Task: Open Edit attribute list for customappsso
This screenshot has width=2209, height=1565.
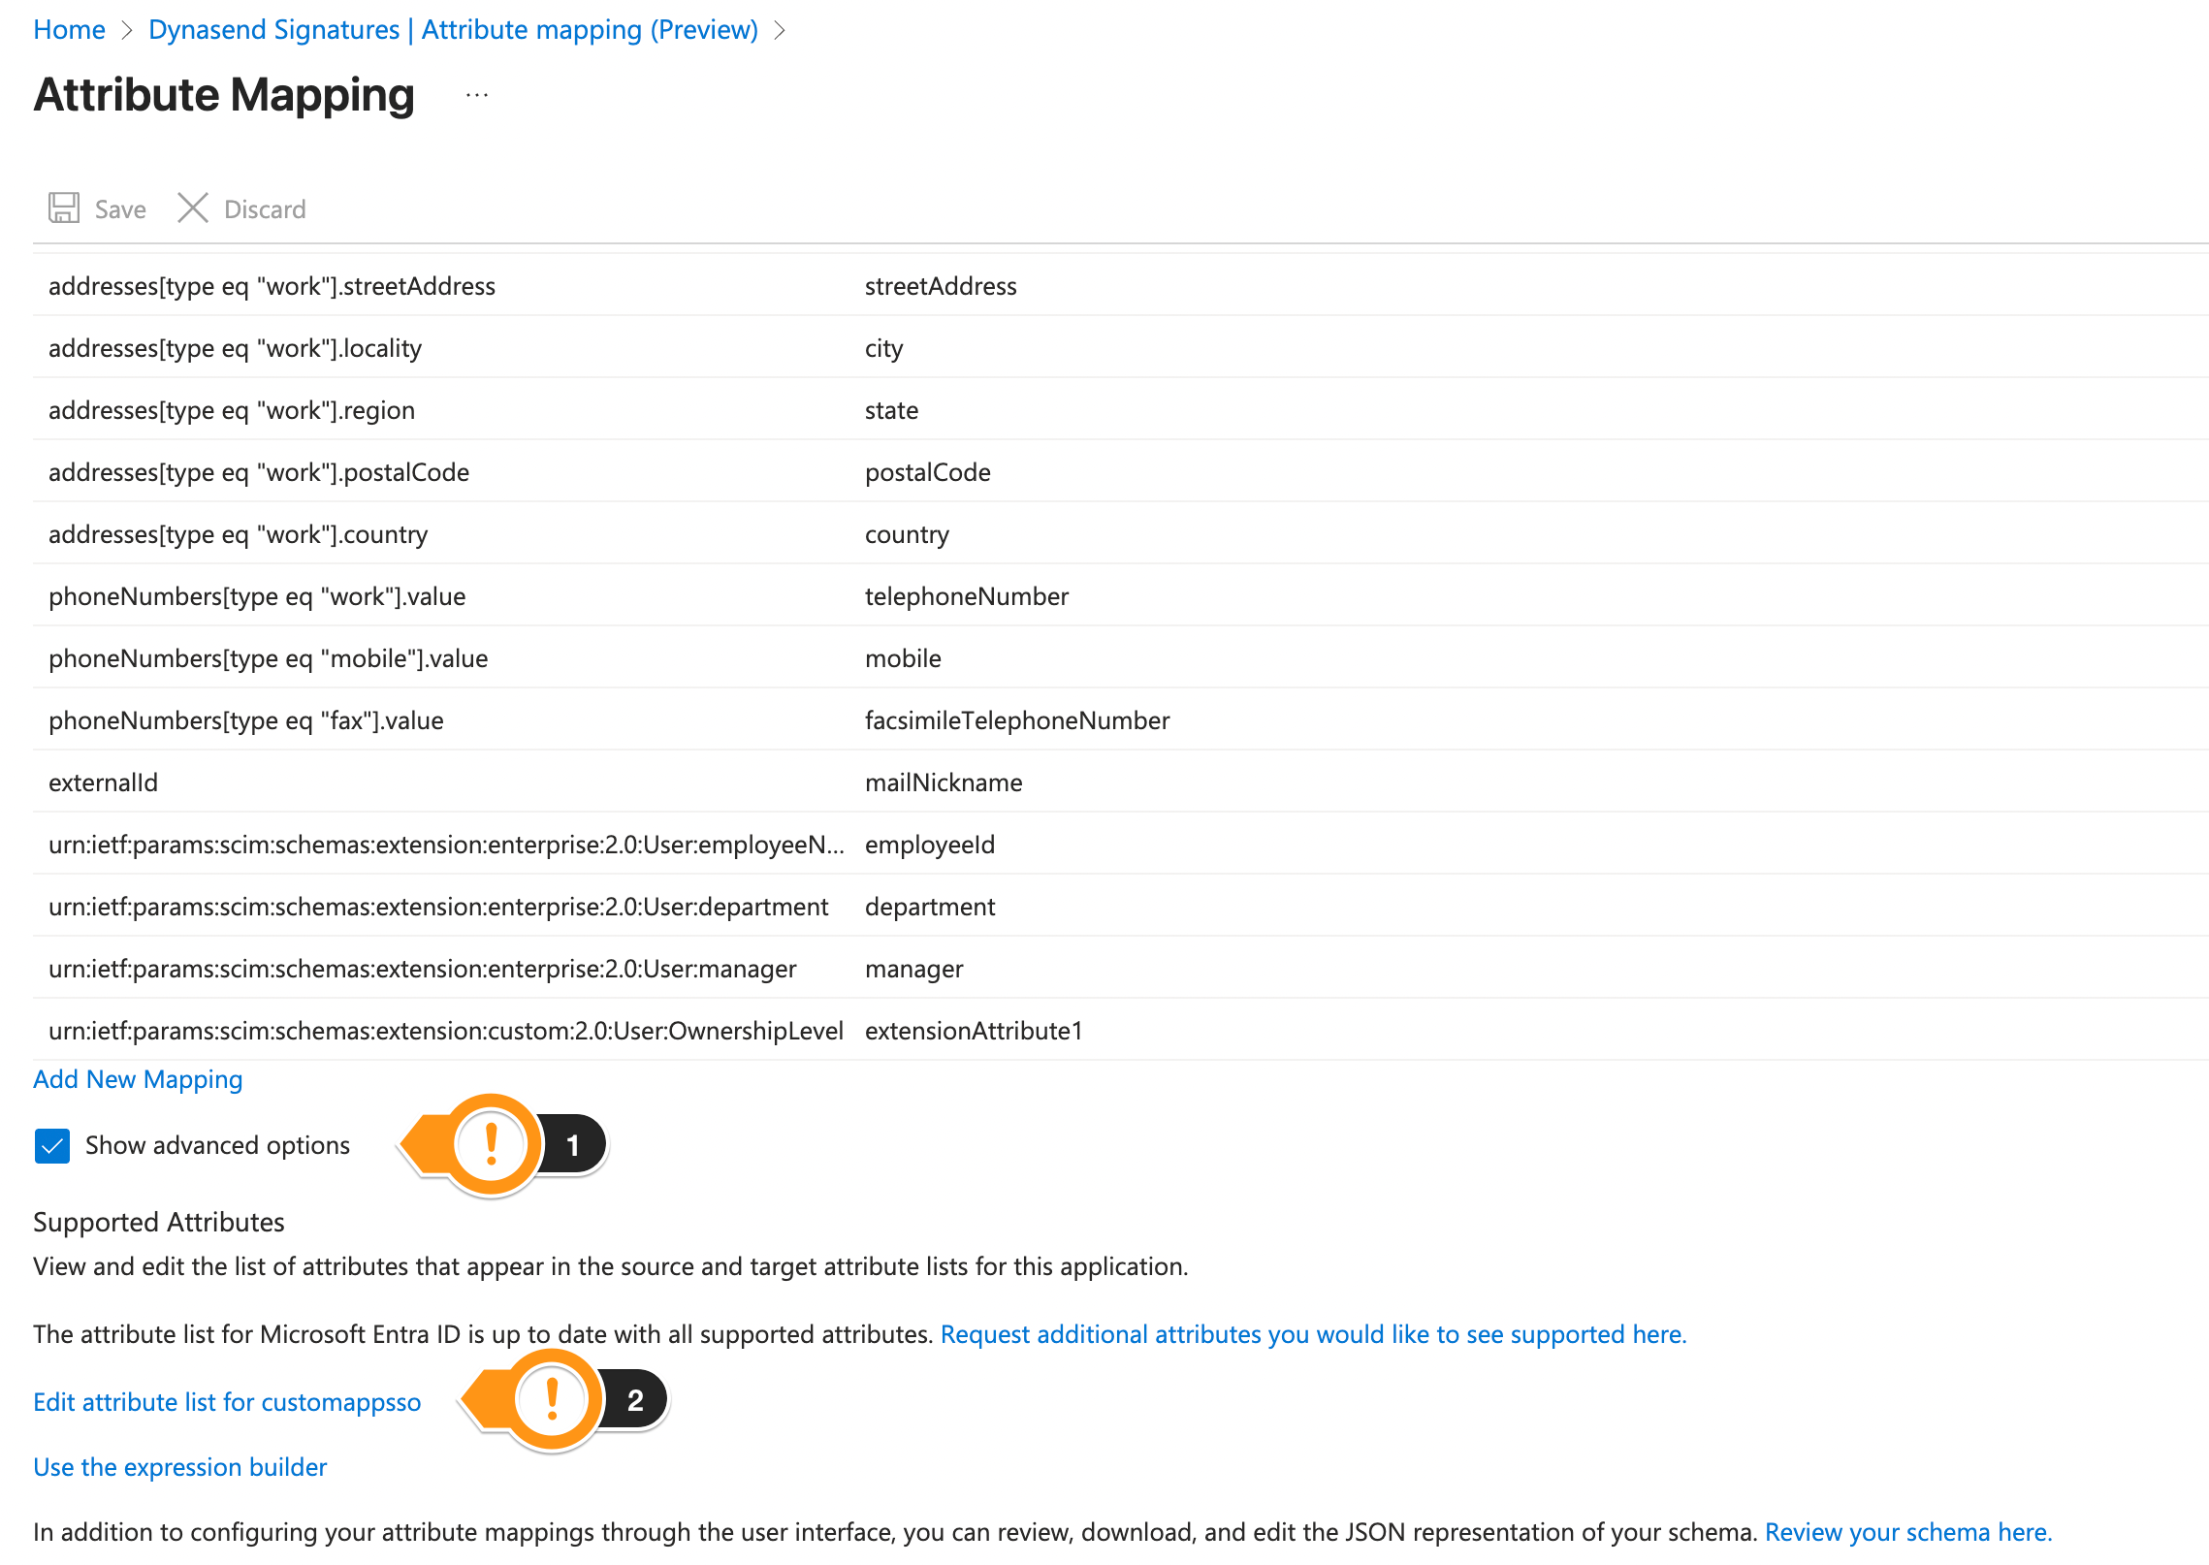Action: pos(226,1401)
